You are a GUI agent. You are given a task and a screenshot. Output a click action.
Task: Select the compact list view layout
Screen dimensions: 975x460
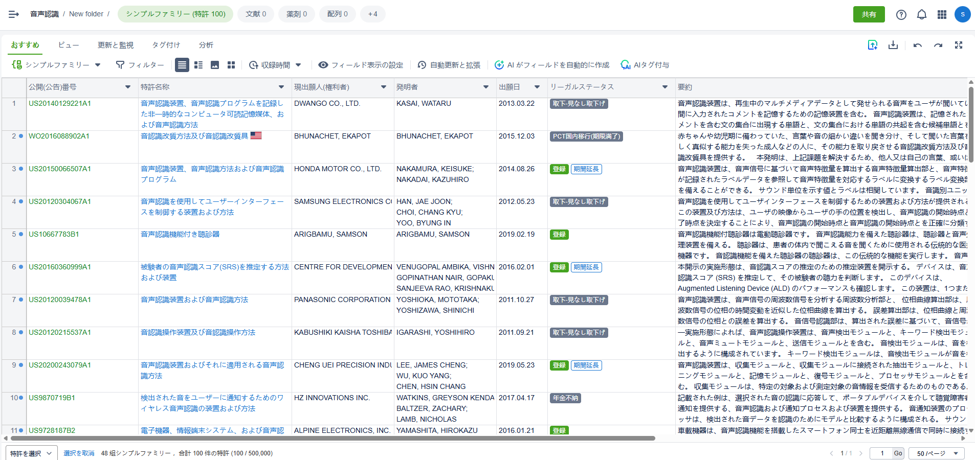click(x=198, y=65)
